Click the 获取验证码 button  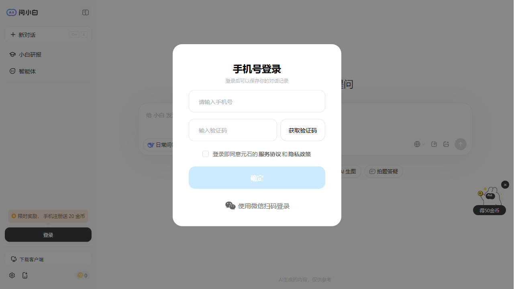[302, 130]
